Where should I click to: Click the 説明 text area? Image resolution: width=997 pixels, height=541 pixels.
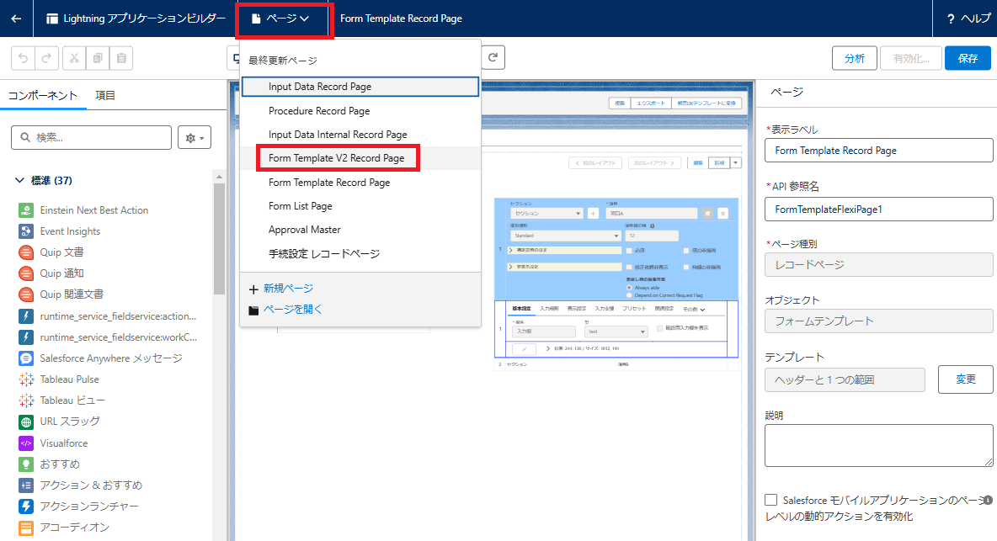tap(879, 446)
